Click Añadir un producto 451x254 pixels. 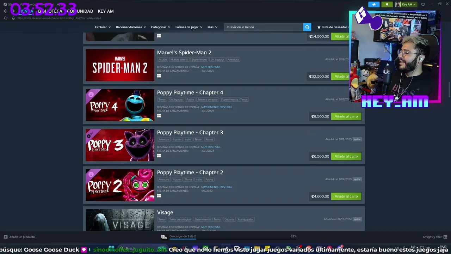coord(22,237)
